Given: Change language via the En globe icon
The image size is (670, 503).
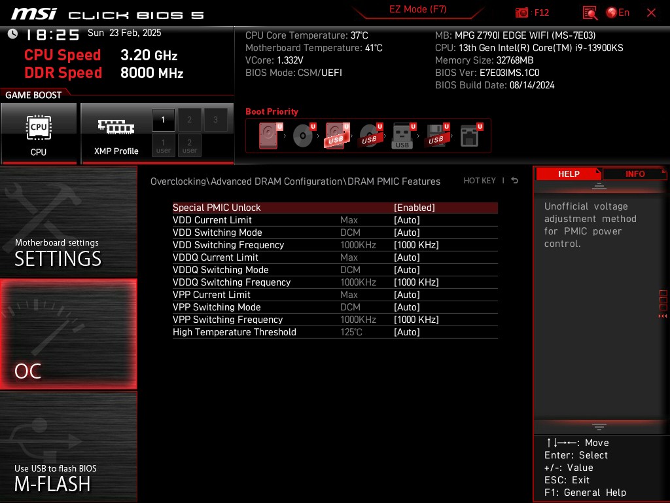Looking at the screenshot, I should 618,13.
